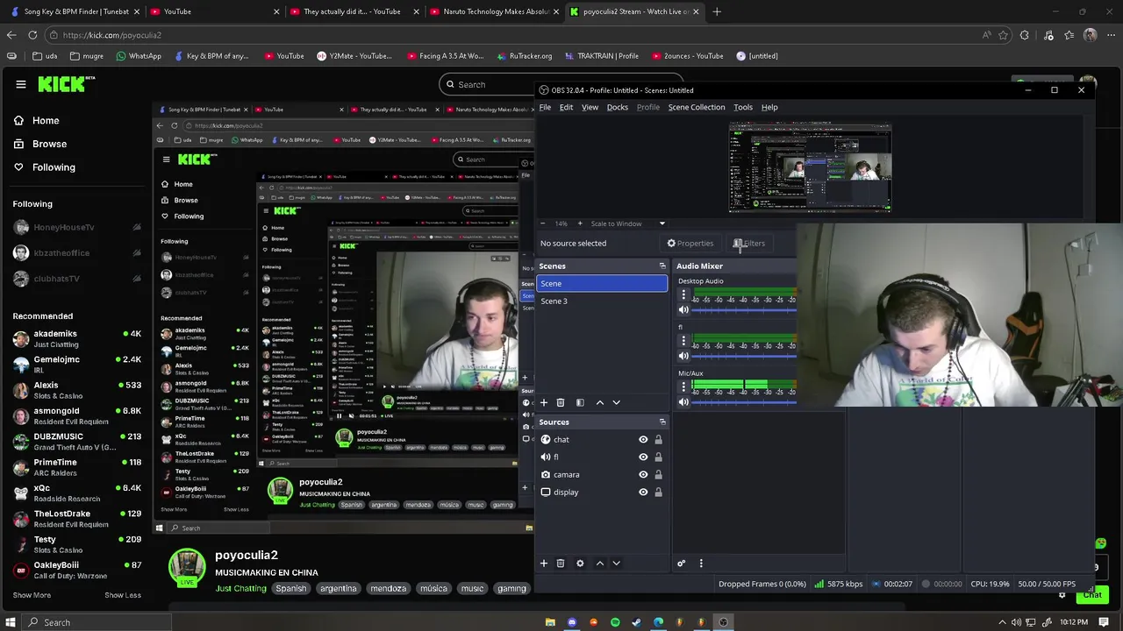Zoom out preview with minus icon

[x=542, y=223]
